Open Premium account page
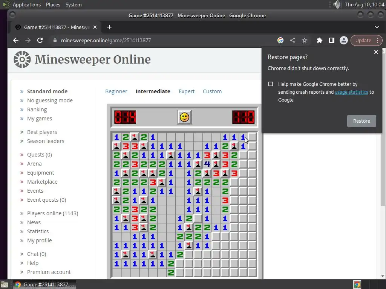 click(49, 272)
